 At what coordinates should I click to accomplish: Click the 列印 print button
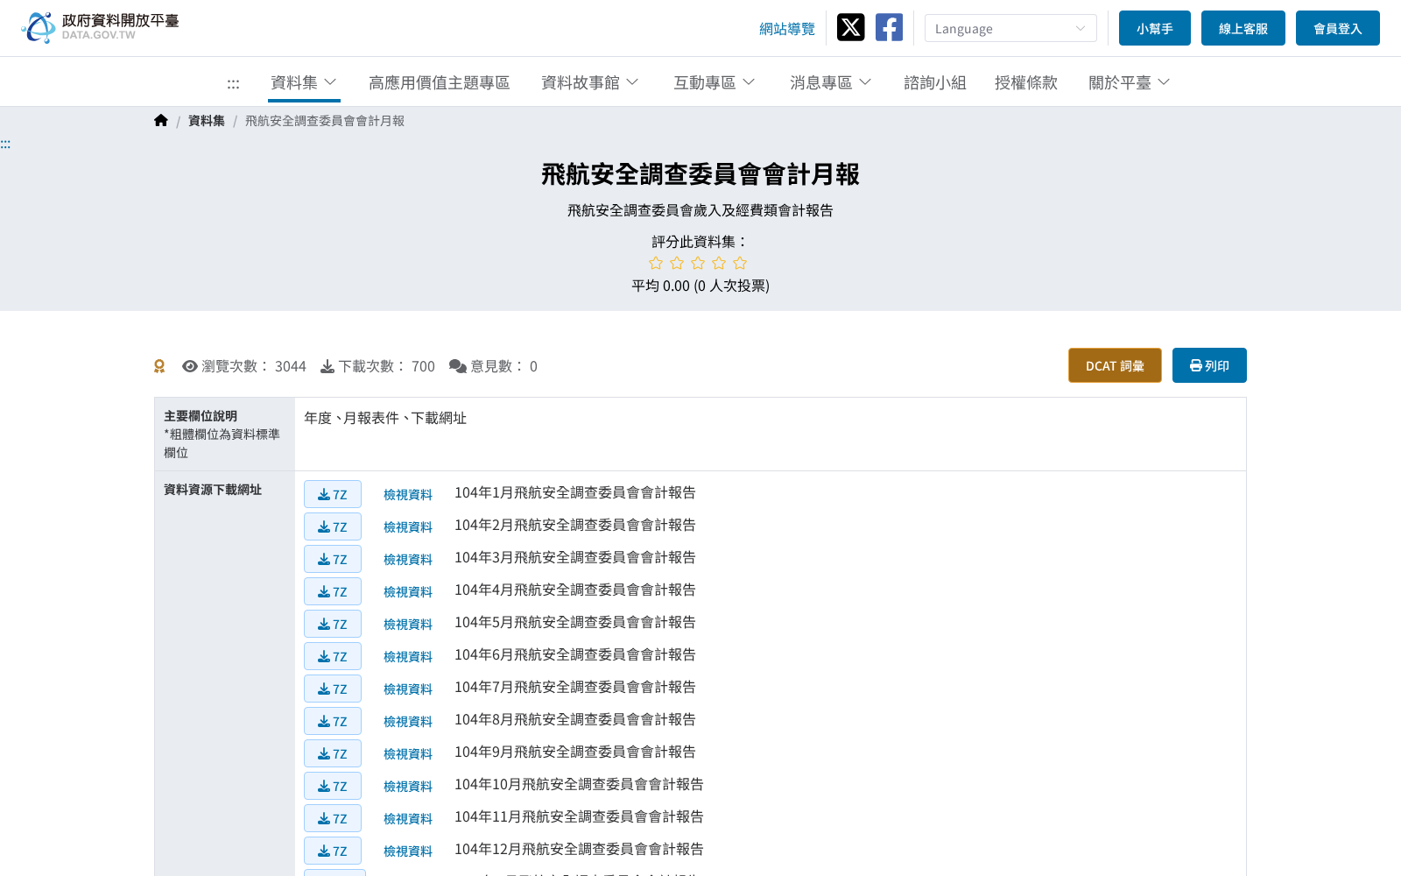point(1209,365)
